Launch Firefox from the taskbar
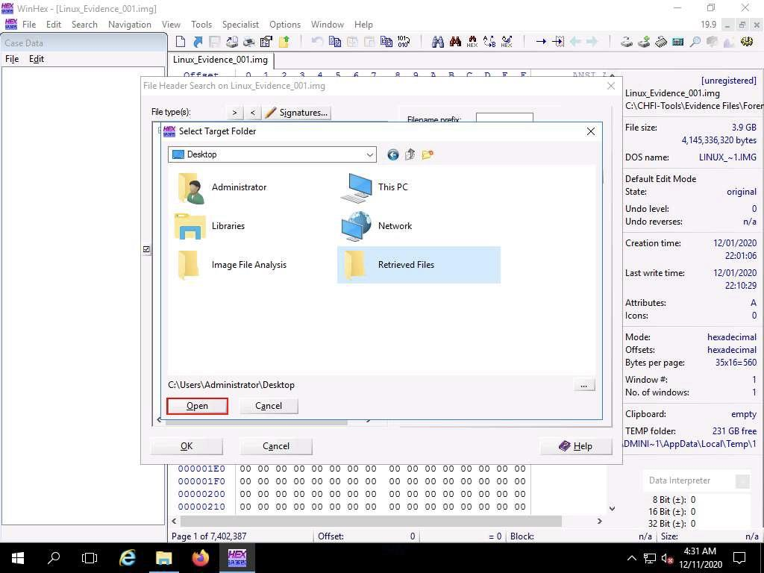This screenshot has height=573, width=764. point(200,558)
